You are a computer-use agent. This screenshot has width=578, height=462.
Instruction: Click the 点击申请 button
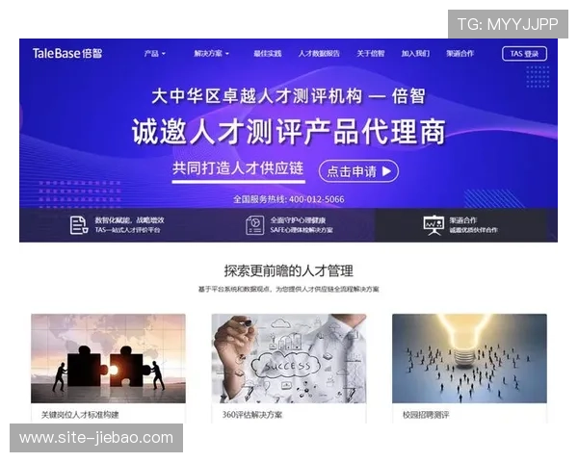[x=358, y=171]
